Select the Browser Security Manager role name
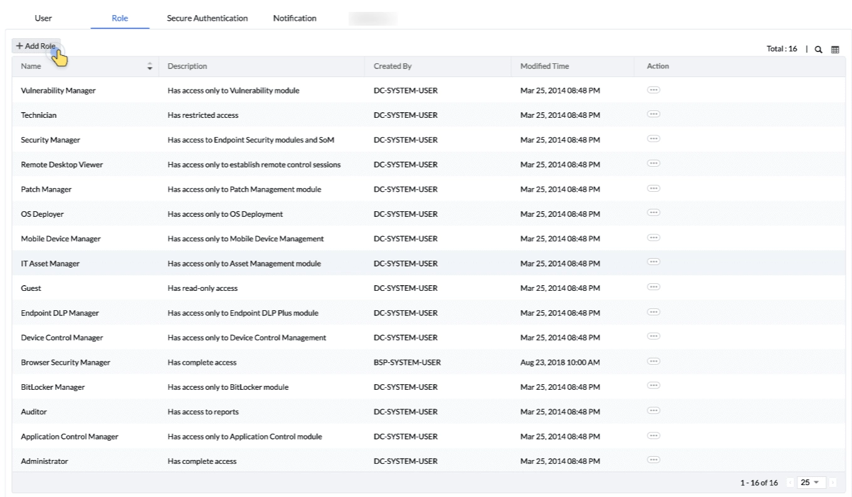 click(66, 363)
